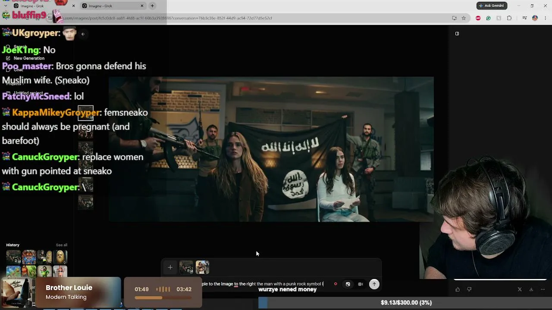Submit the prompt with the up-arrow button
The width and height of the screenshot is (552, 310).
click(374, 284)
